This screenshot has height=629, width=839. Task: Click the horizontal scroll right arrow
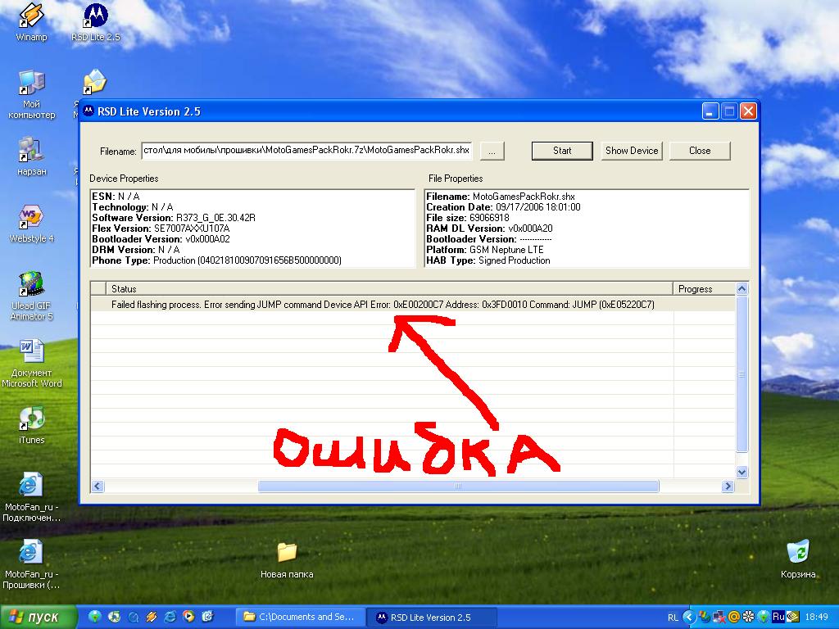click(728, 486)
